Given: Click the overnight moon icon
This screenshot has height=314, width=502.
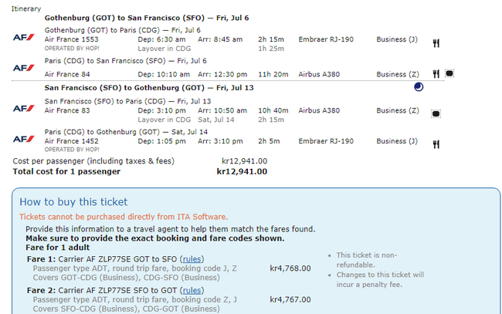Looking at the screenshot, I should click(x=419, y=87).
